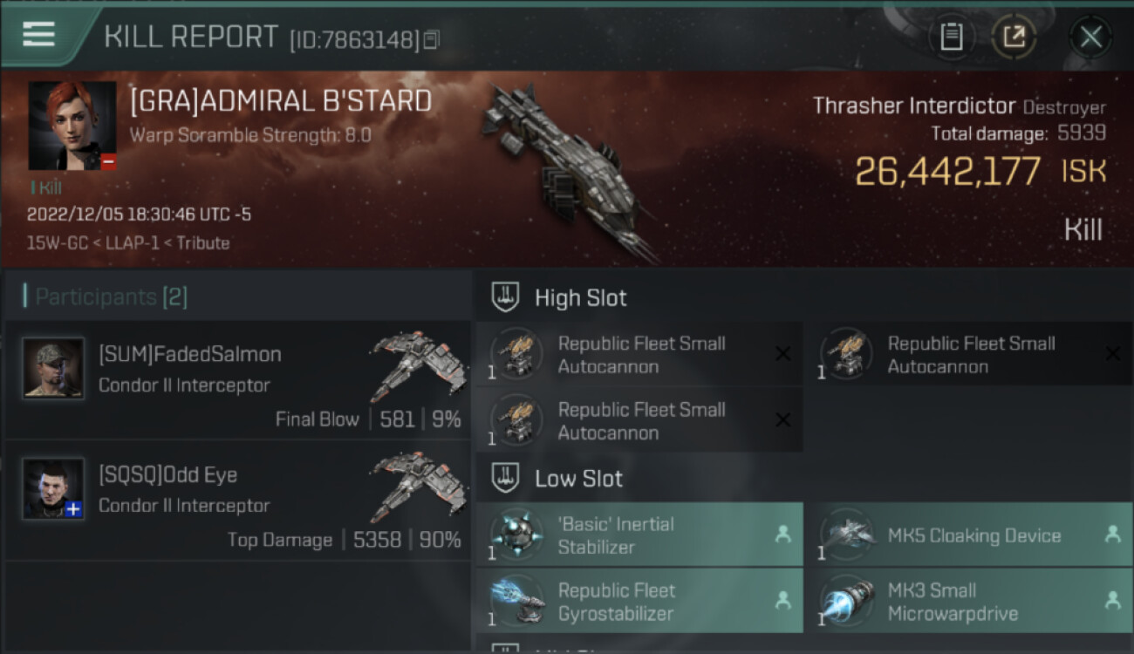Click the High Slot shield icon
Viewport: 1134px width, 654px height.
[x=506, y=297]
